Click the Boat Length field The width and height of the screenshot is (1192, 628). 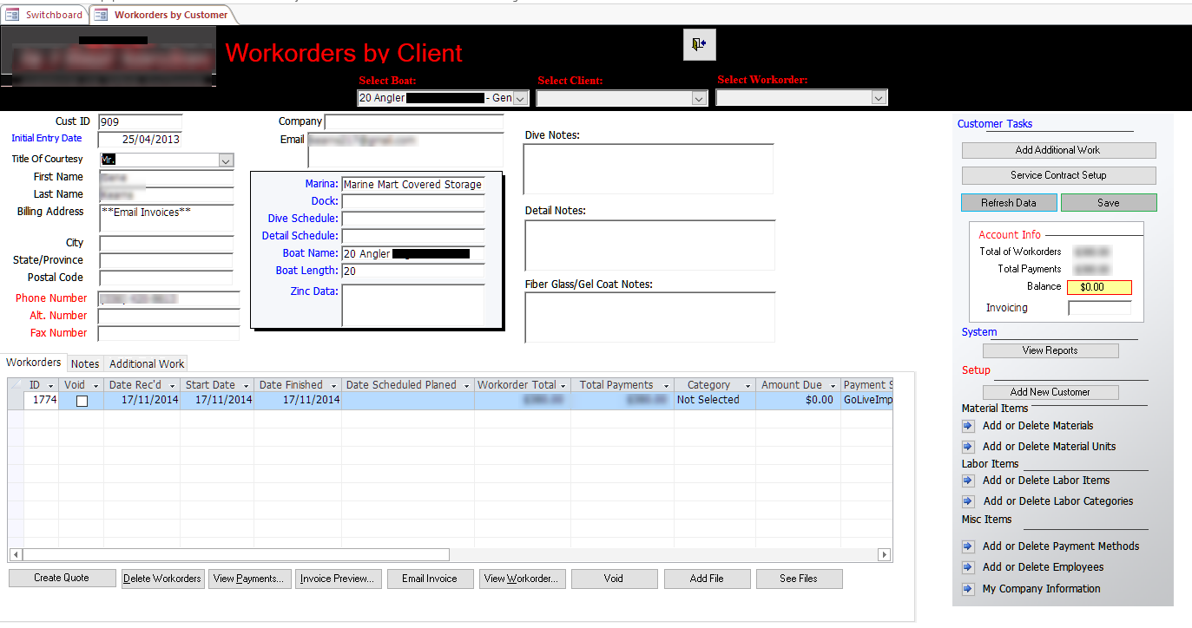pyautogui.click(x=412, y=271)
